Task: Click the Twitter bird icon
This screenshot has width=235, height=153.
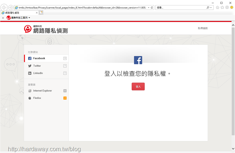Action: tap(30, 66)
